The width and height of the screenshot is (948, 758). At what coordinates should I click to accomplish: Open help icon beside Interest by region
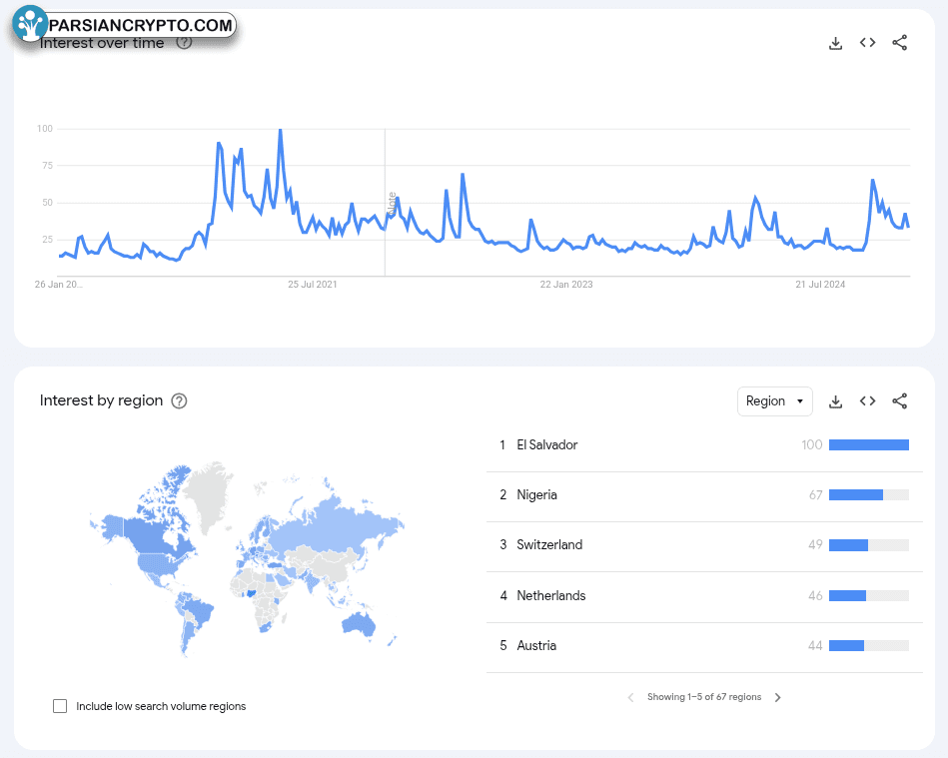(179, 401)
